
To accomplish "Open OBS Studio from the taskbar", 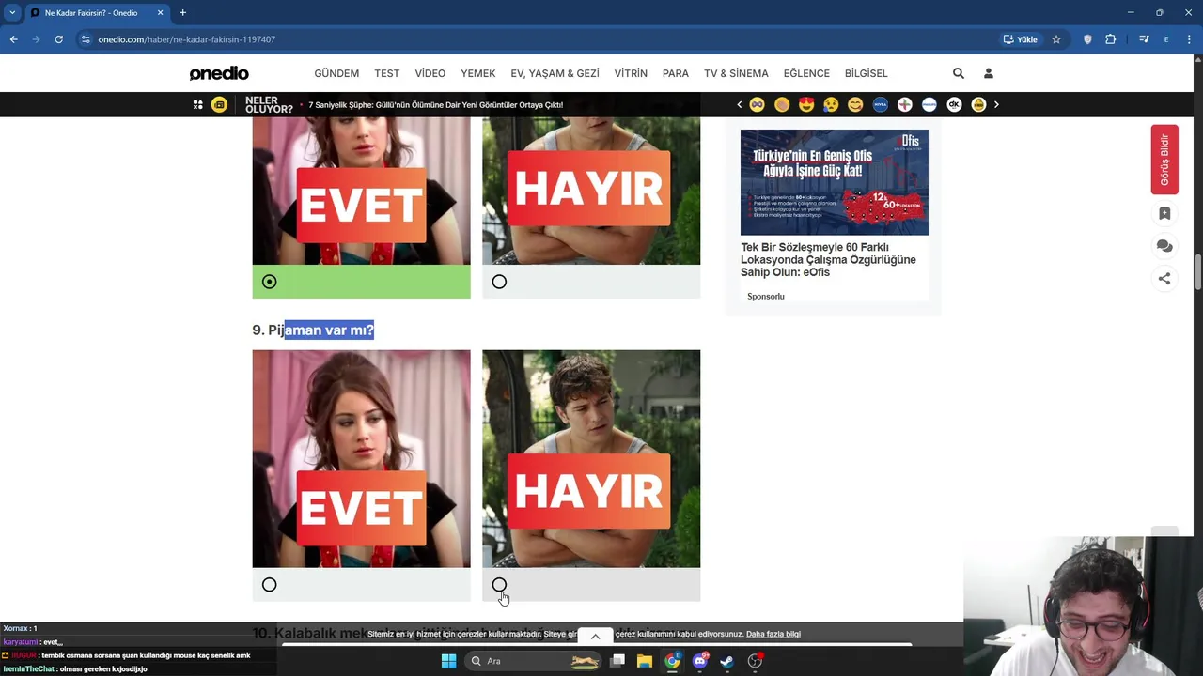I will [x=755, y=661].
